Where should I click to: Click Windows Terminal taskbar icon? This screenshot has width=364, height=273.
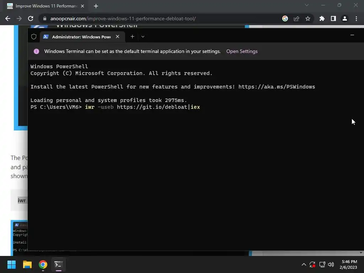point(59,264)
